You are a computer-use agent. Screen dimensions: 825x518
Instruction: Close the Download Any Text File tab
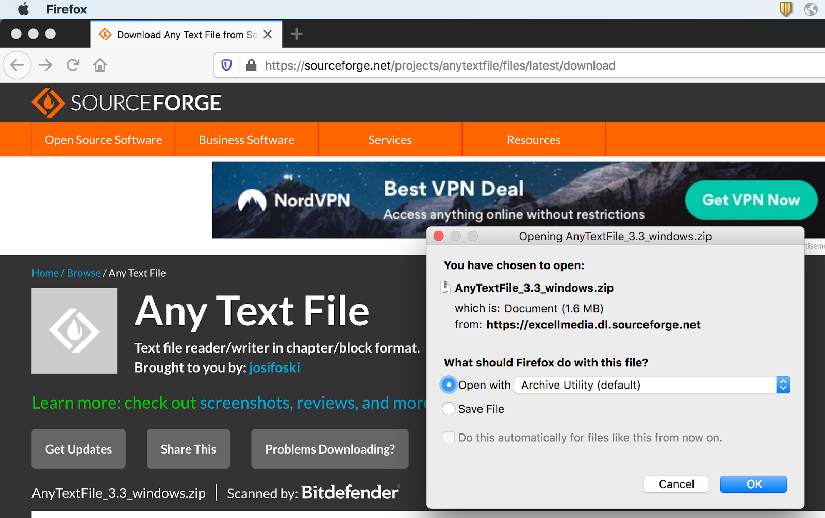[x=268, y=35]
